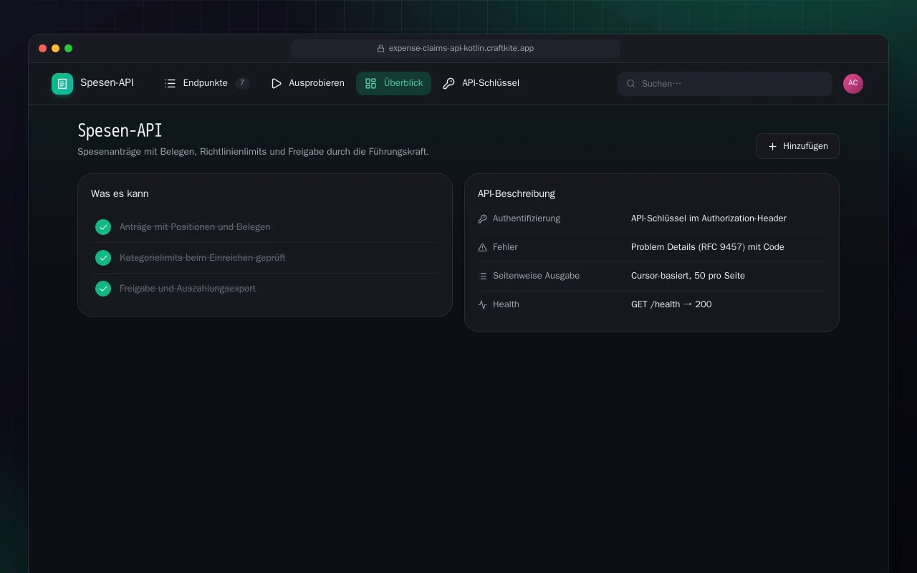The image size is (917, 573).
Task: Click the Überblick grid icon
Action: pos(370,83)
